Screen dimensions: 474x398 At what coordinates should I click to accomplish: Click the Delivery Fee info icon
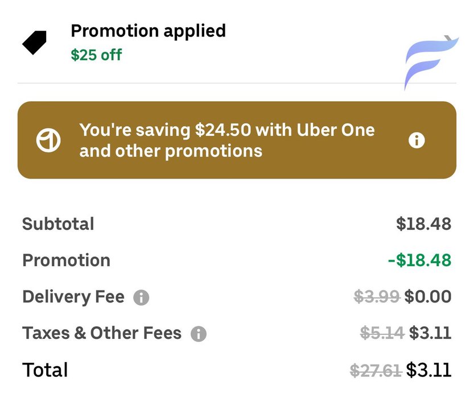(x=141, y=297)
